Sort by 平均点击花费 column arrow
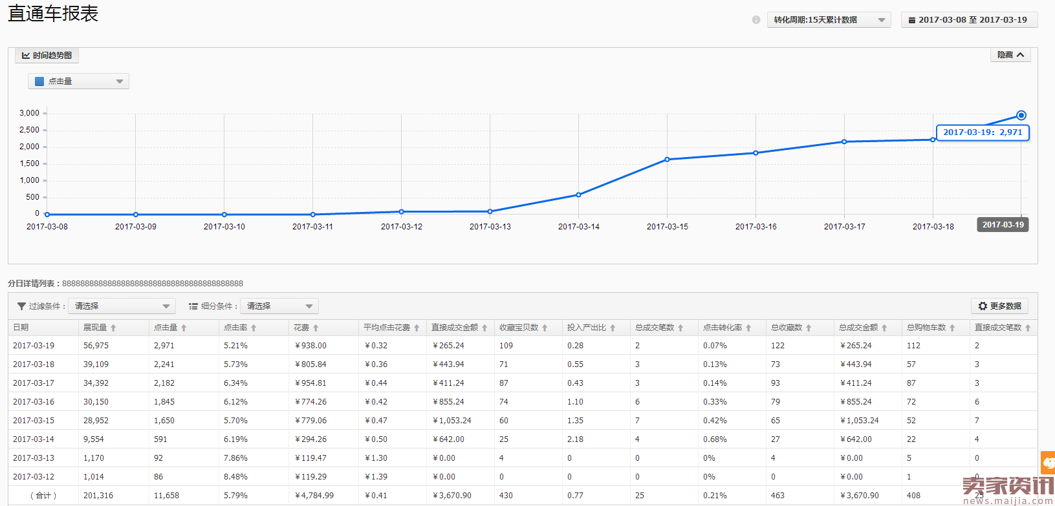This screenshot has height=506, width=1055. (x=417, y=328)
